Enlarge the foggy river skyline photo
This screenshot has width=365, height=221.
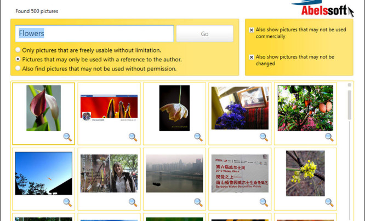(x=198, y=202)
